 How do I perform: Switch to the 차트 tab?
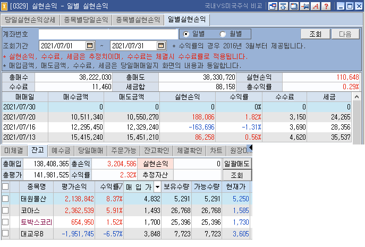216,151
